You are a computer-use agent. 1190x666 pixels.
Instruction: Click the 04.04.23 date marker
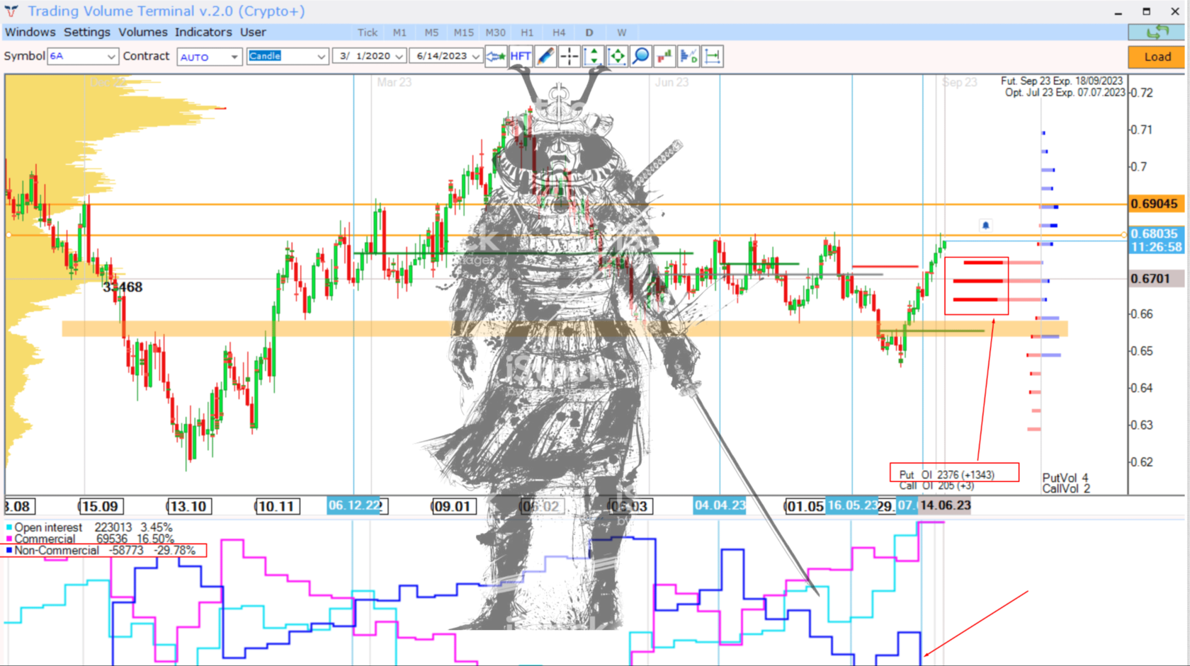pyautogui.click(x=720, y=505)
